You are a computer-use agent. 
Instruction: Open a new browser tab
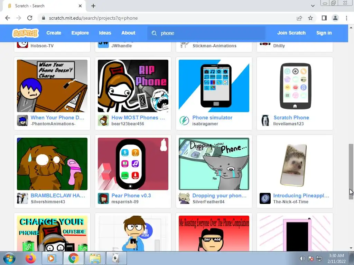pyautogui.click(x=93, y=6)
